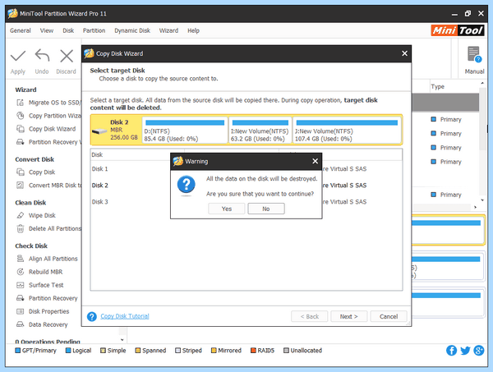Decline warning with No button

coord(266,209)
